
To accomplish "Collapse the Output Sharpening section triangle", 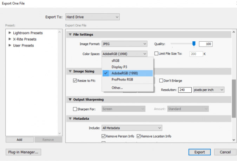I will [x=70, y=100].
